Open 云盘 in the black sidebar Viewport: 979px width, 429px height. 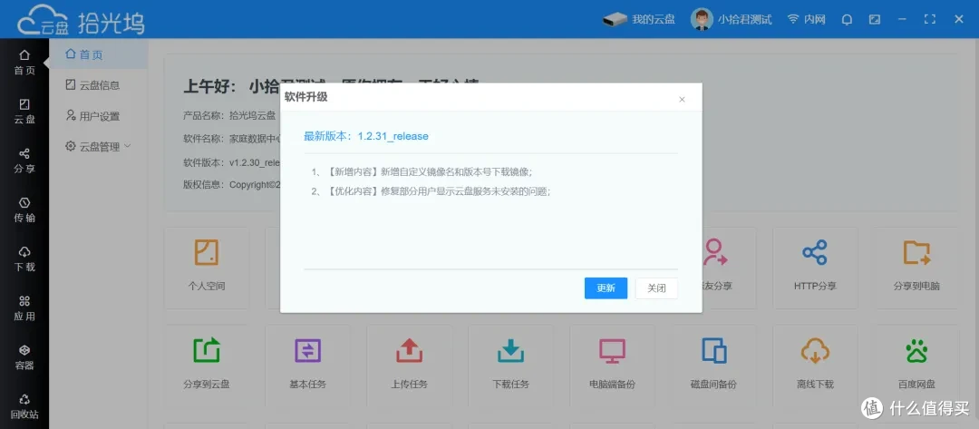pos(24,112)
